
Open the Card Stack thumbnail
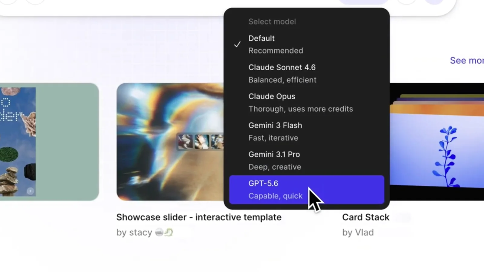pos(437,142)
